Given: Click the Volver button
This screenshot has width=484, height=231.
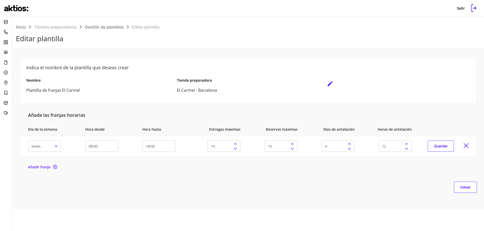Looking at the screenshot, I should coord(465,187).
